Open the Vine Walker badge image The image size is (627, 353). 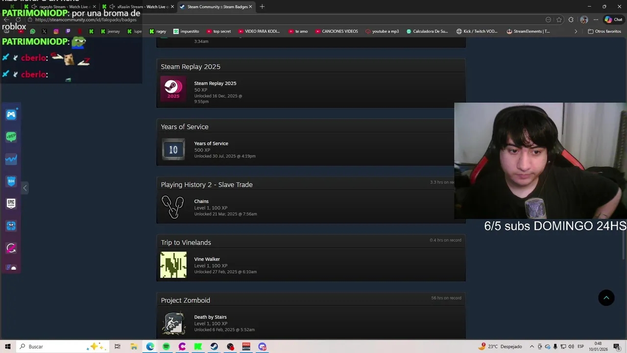coord(173,265)
